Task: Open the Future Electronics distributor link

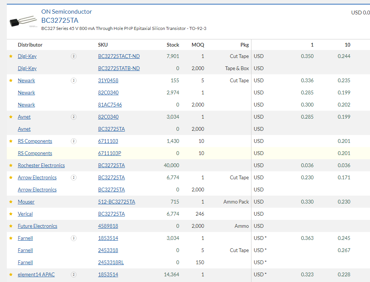Action: (37, 226)
